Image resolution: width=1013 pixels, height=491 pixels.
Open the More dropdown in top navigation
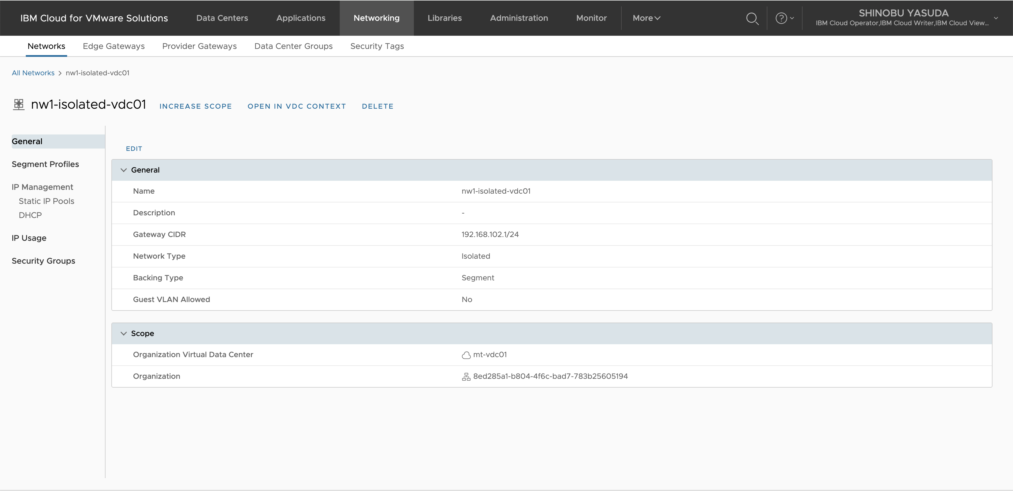coord(646,18)
